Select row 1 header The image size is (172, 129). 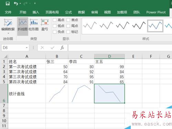[4, 61]
